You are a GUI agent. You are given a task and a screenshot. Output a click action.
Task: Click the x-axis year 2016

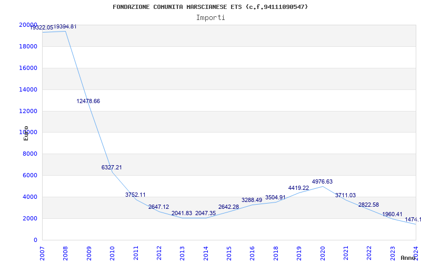tap(253, 253)
